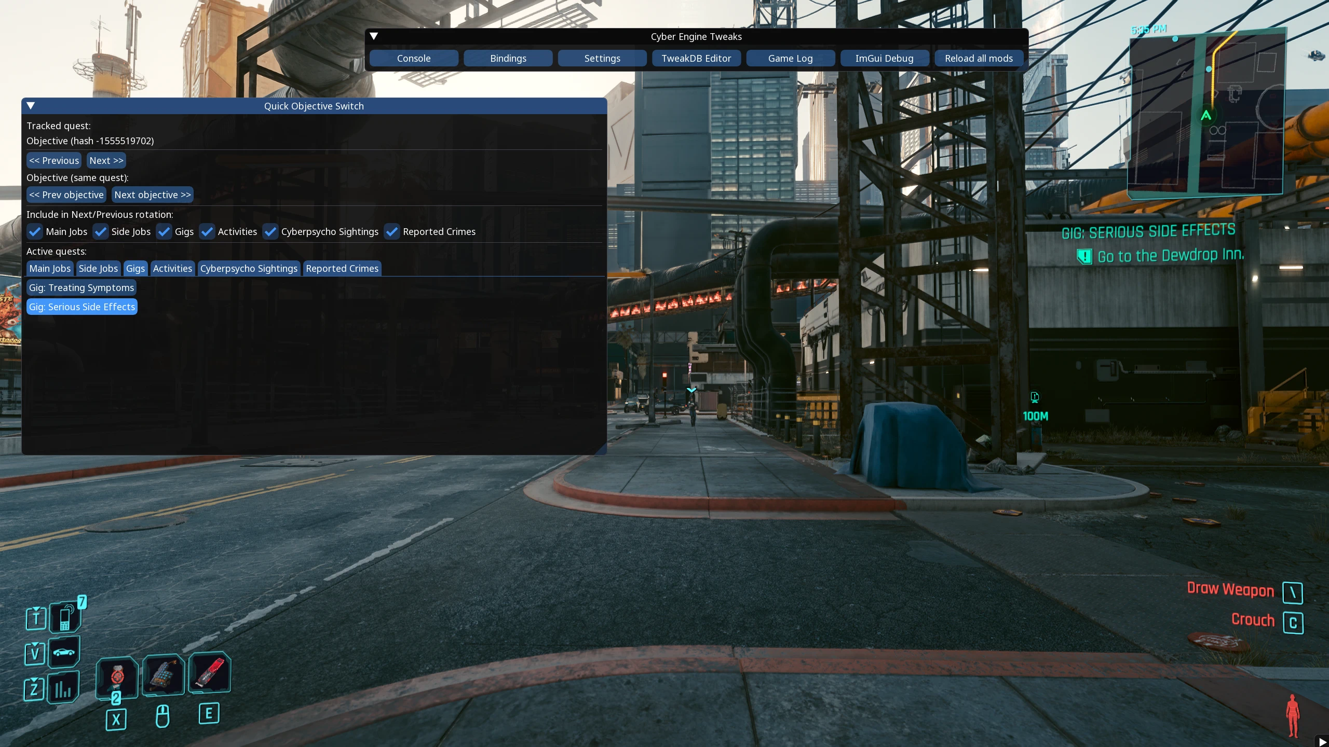
Task: Click Reload all mods
Action: [x=979, y=58]
